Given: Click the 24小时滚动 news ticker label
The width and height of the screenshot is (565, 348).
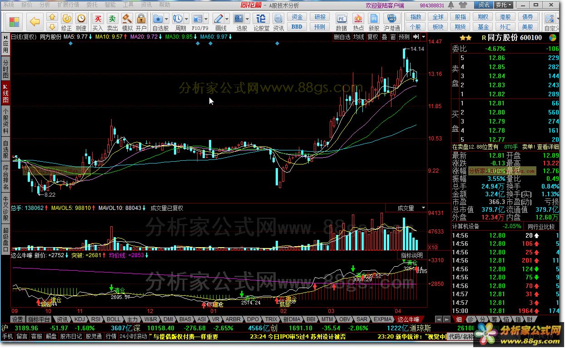Looking at the screenshot, I should click(134, 337).
